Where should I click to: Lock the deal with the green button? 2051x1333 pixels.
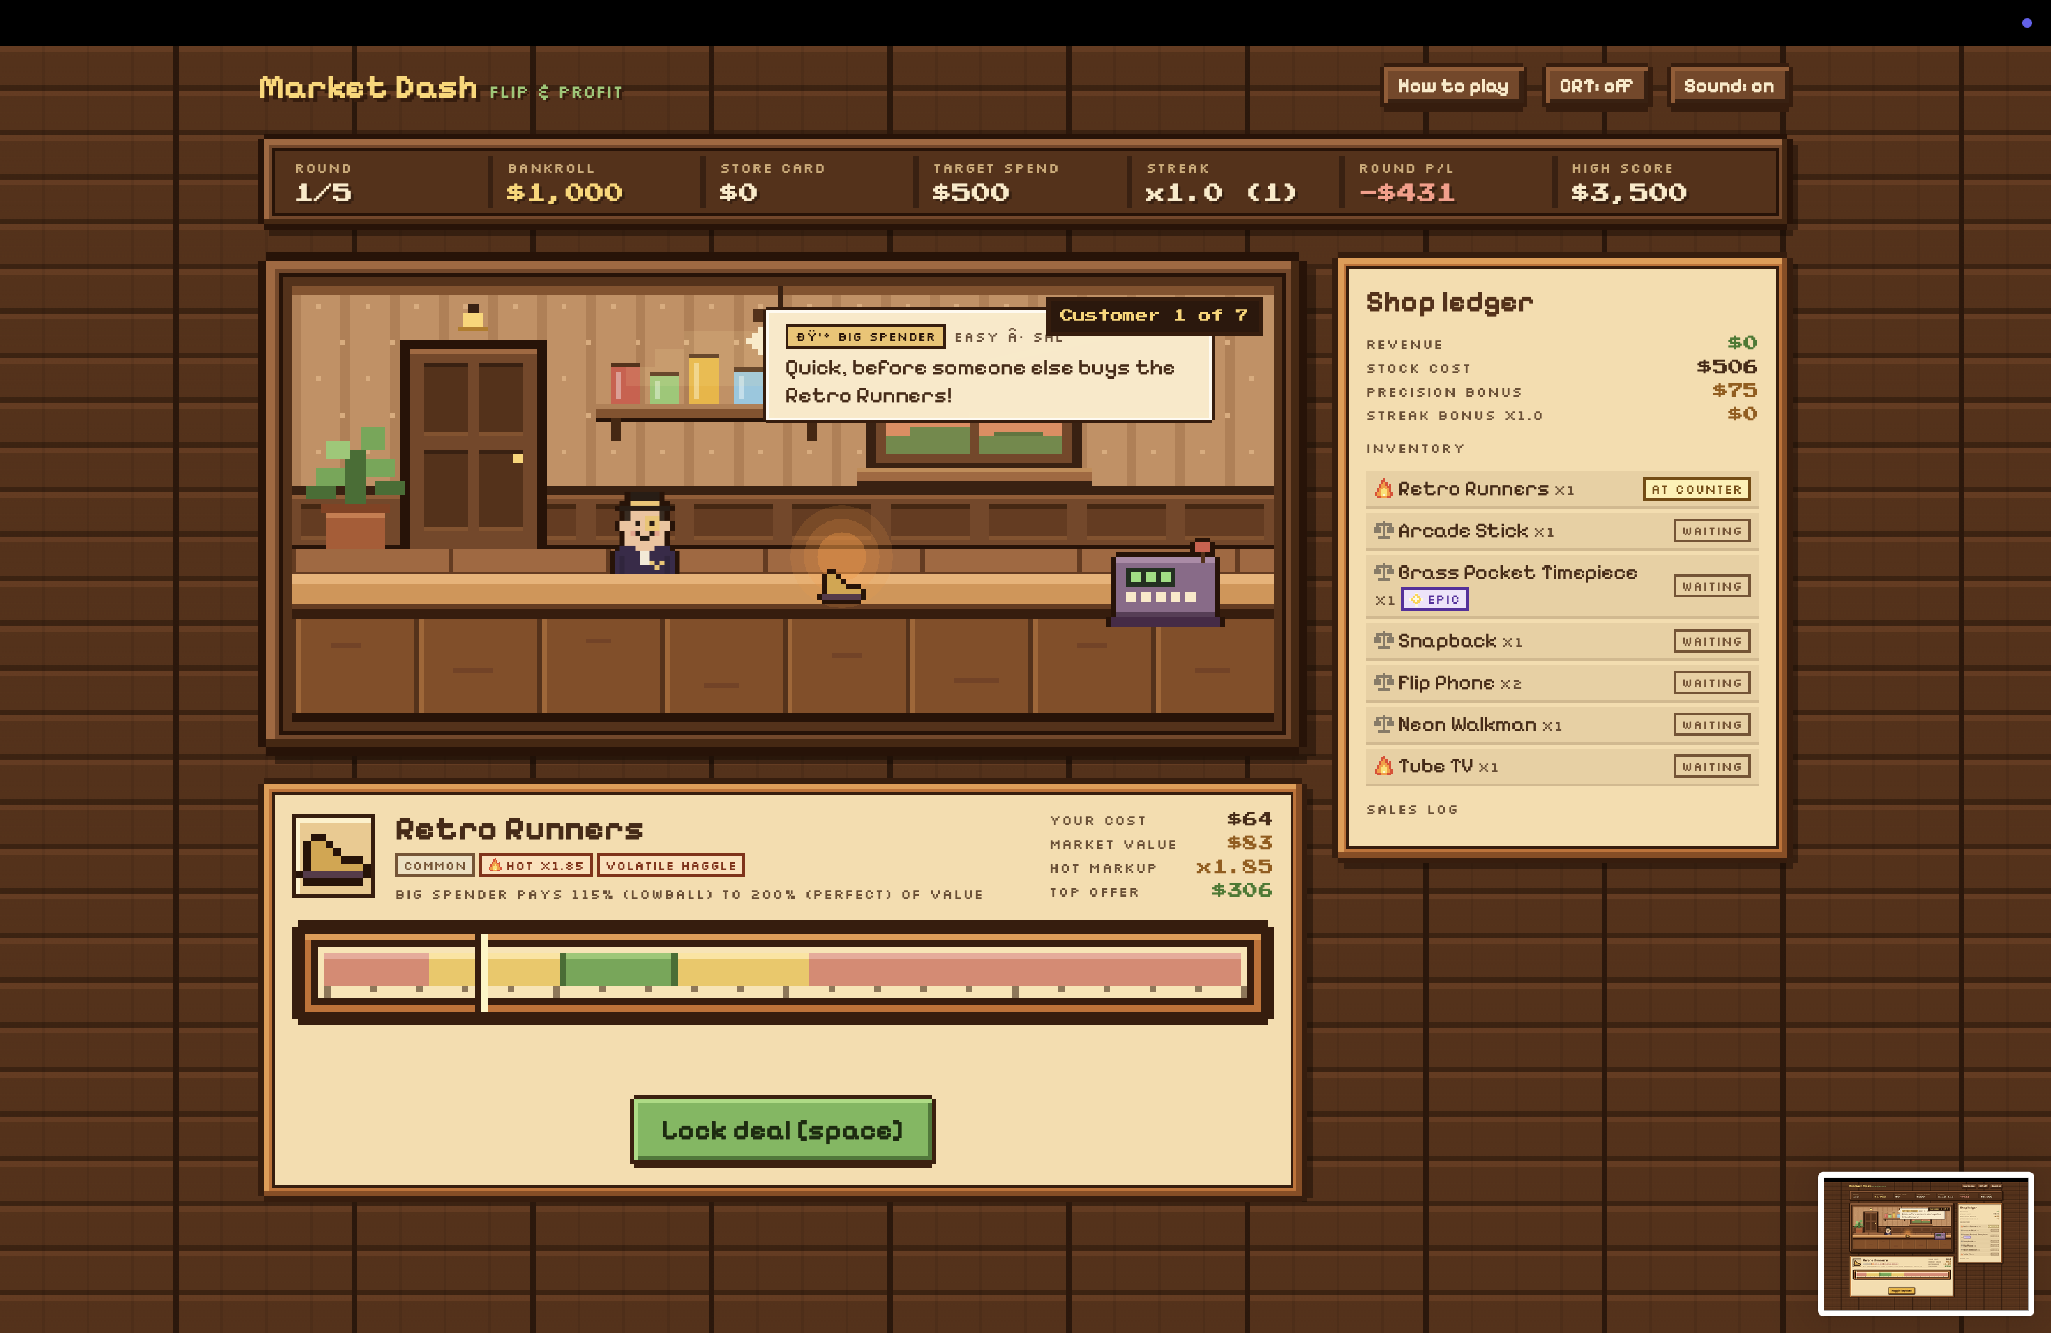[x=783, y=1130]
